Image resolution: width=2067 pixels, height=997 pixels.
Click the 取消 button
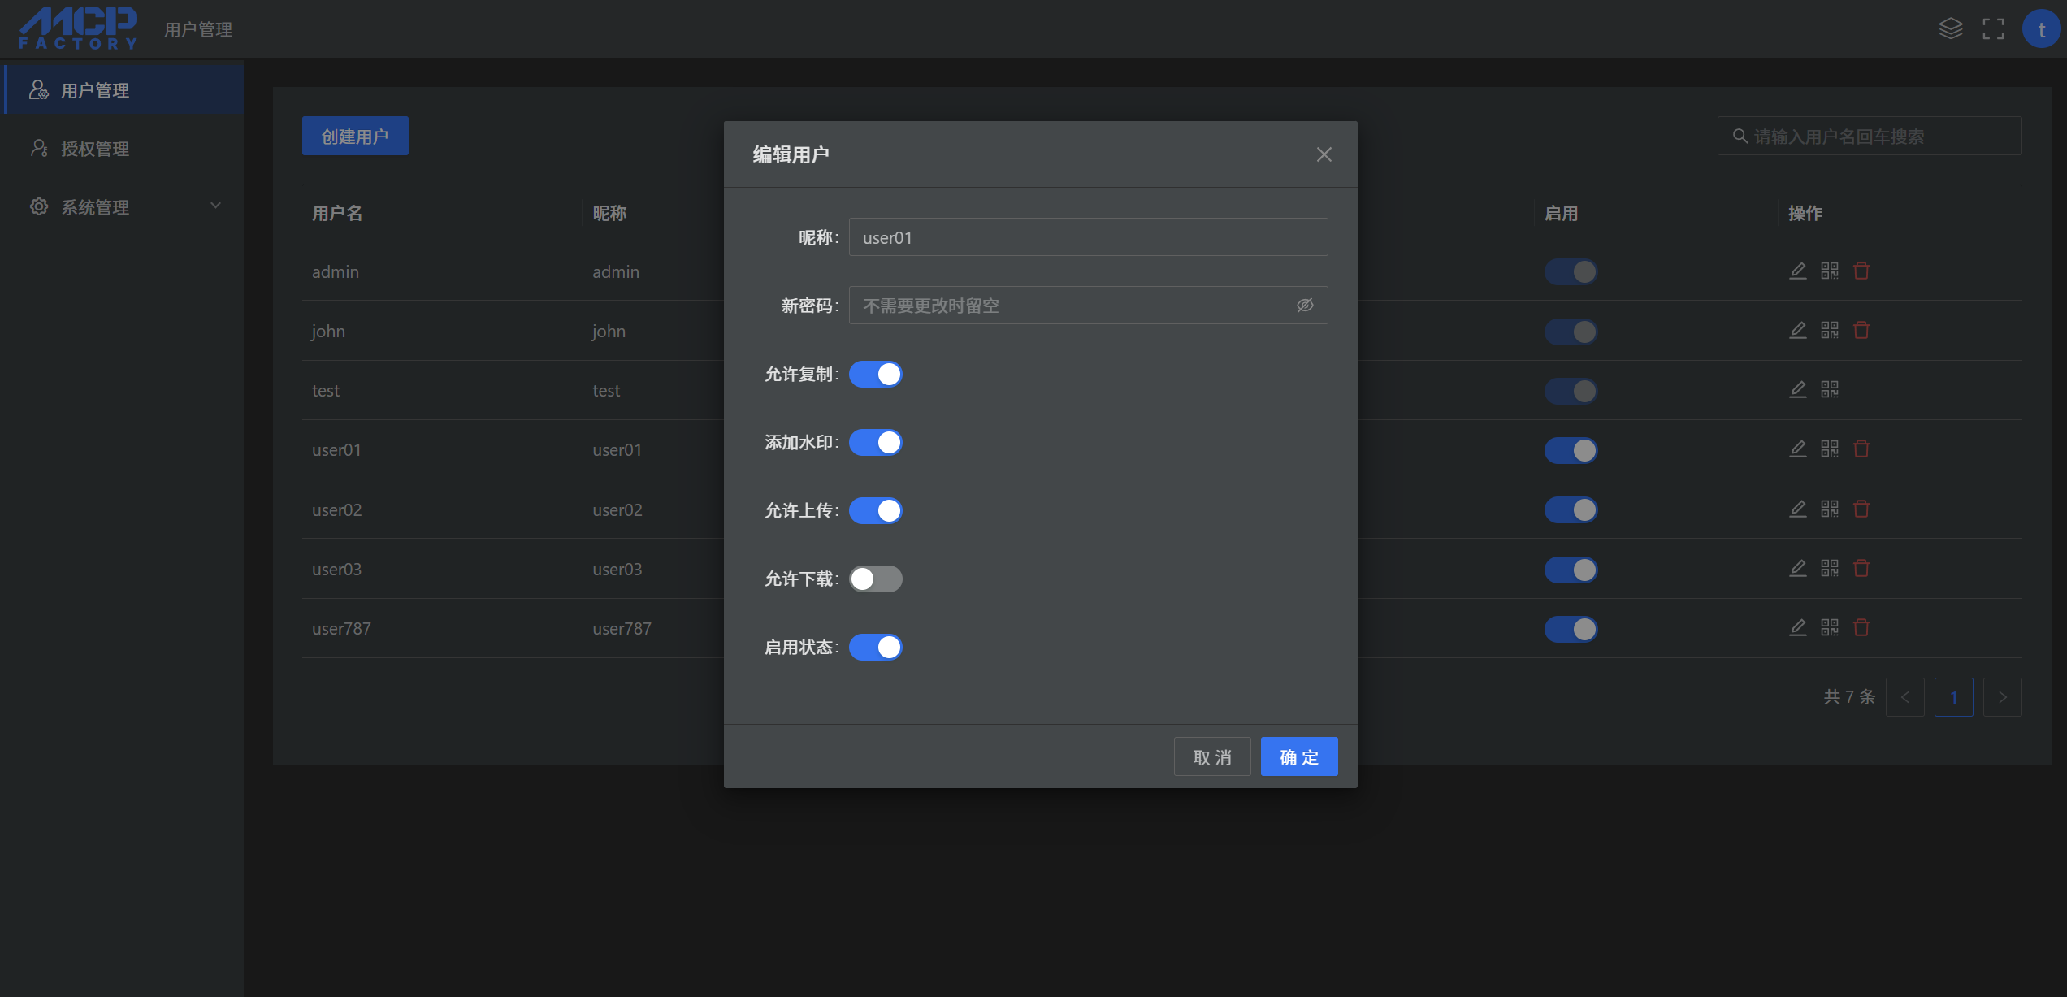(1211, 756)
